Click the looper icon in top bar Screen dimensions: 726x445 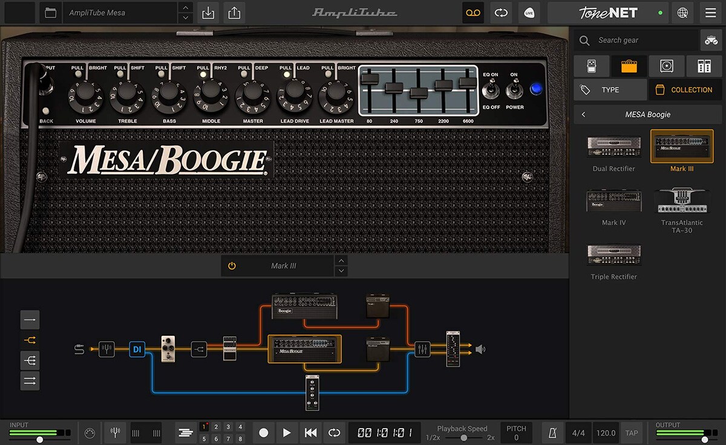click(501, 13)
